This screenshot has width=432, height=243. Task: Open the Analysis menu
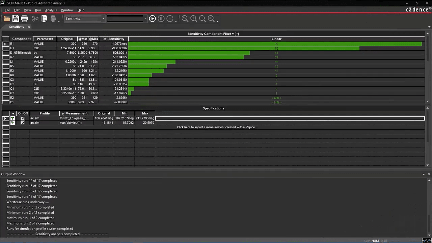(51, 10)
